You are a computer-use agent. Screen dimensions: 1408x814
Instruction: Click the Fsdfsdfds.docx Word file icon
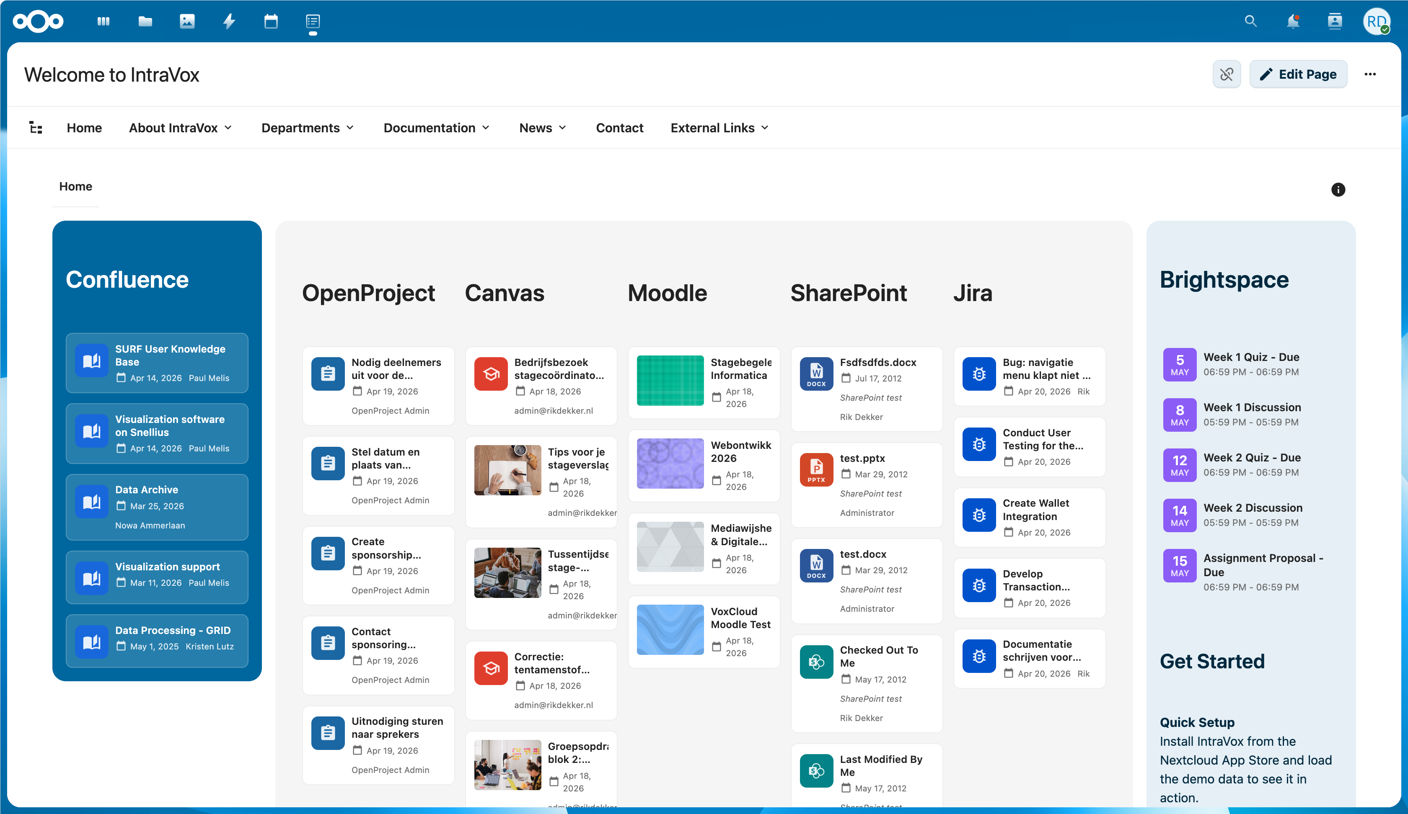pos(816,374)
